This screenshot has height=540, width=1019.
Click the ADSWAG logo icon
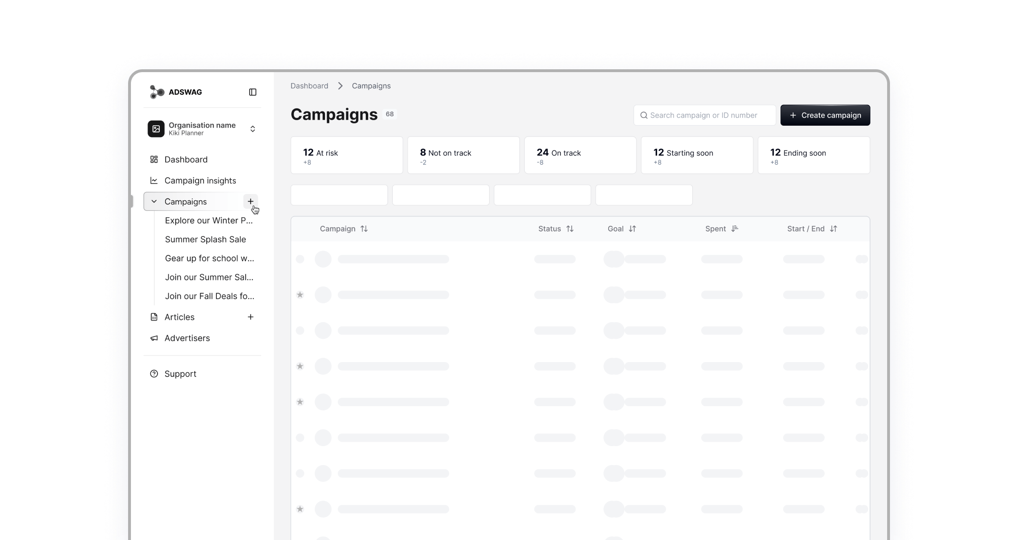157,92
